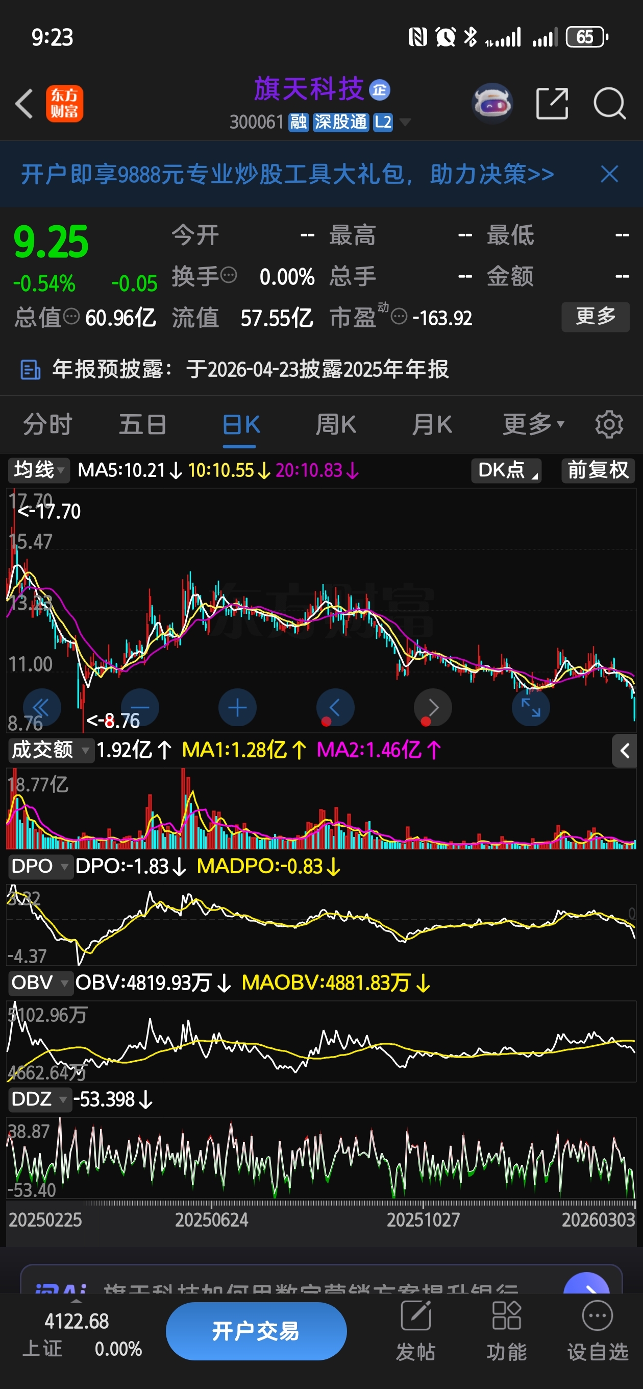Tap the 融 margin badge
Viewport: 643px width, 1389px height.
(x=298, y=123)
